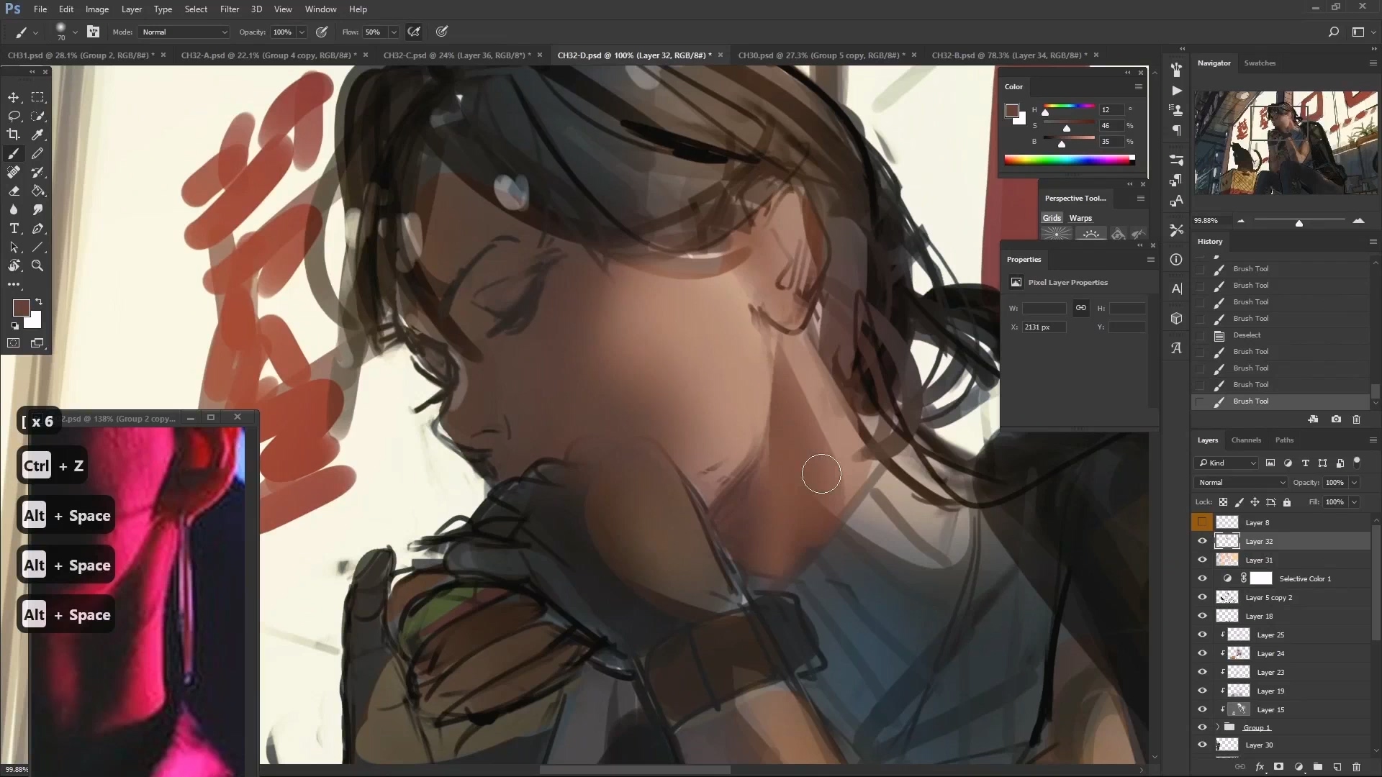Toggle Quick Mask mode icon

click(14, 343)
